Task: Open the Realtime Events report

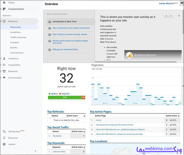Action: point(14,48)
